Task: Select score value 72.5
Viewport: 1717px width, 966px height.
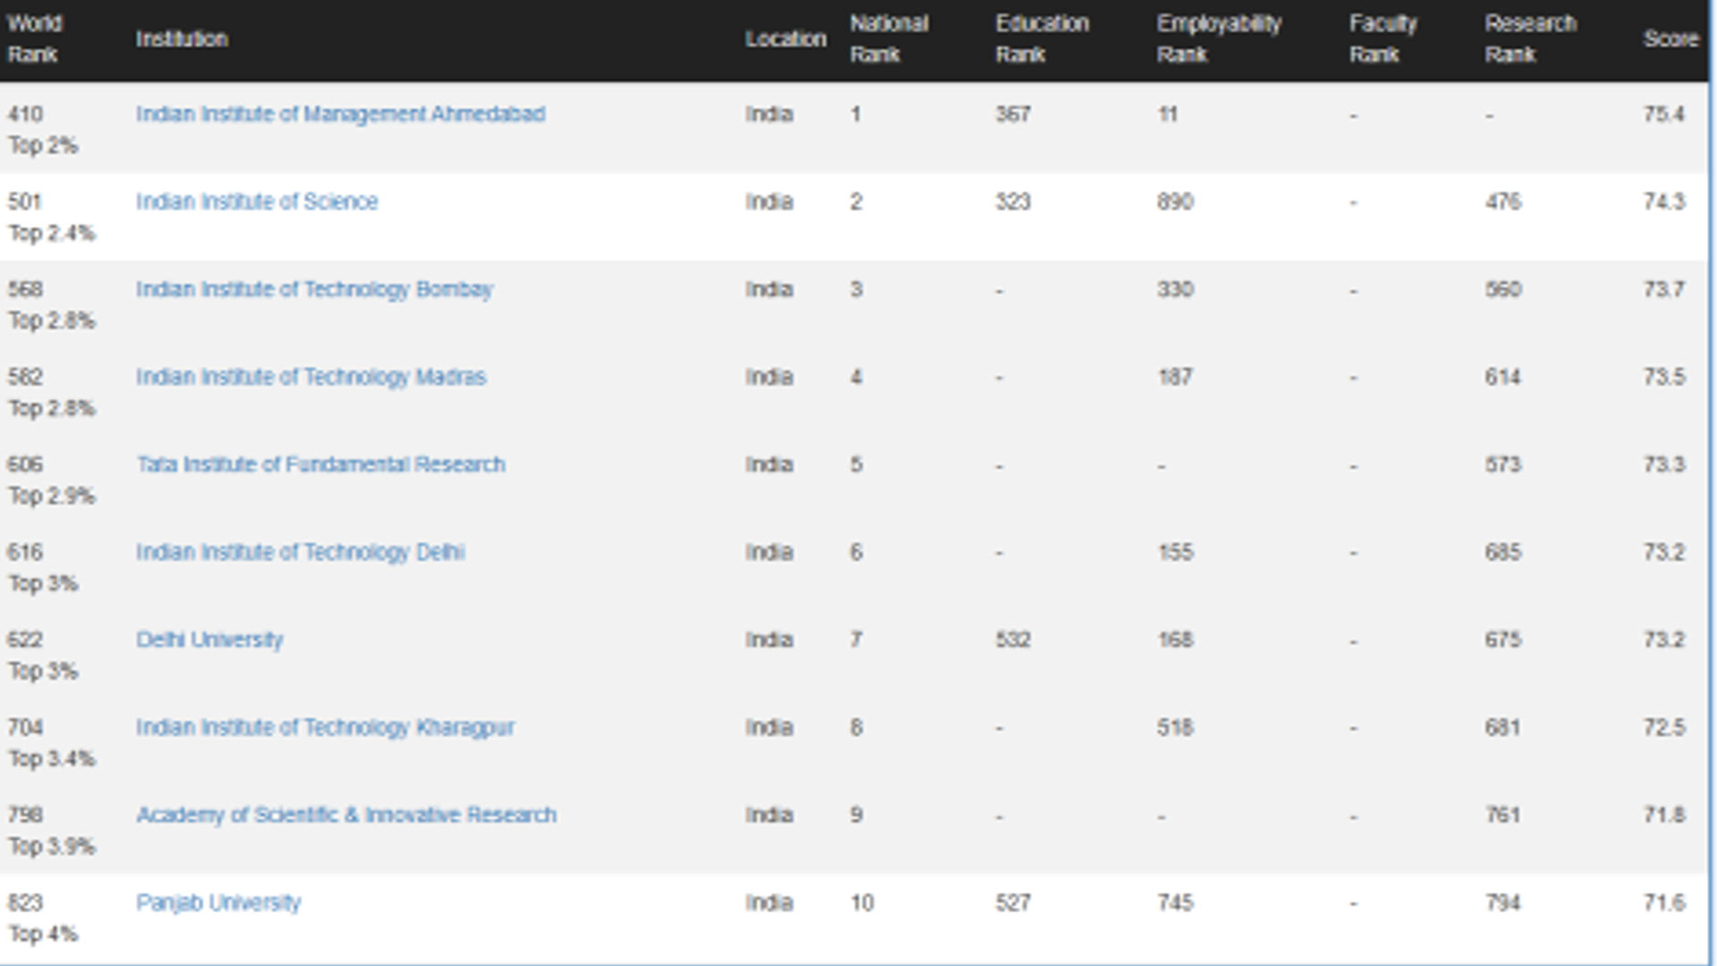Action: point(1664,728)
